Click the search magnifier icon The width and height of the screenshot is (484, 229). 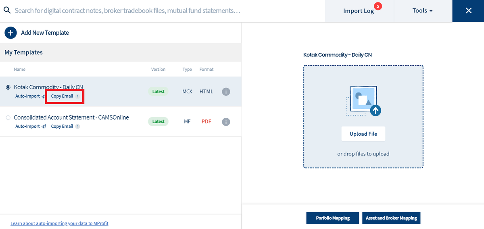pos(6,10)
